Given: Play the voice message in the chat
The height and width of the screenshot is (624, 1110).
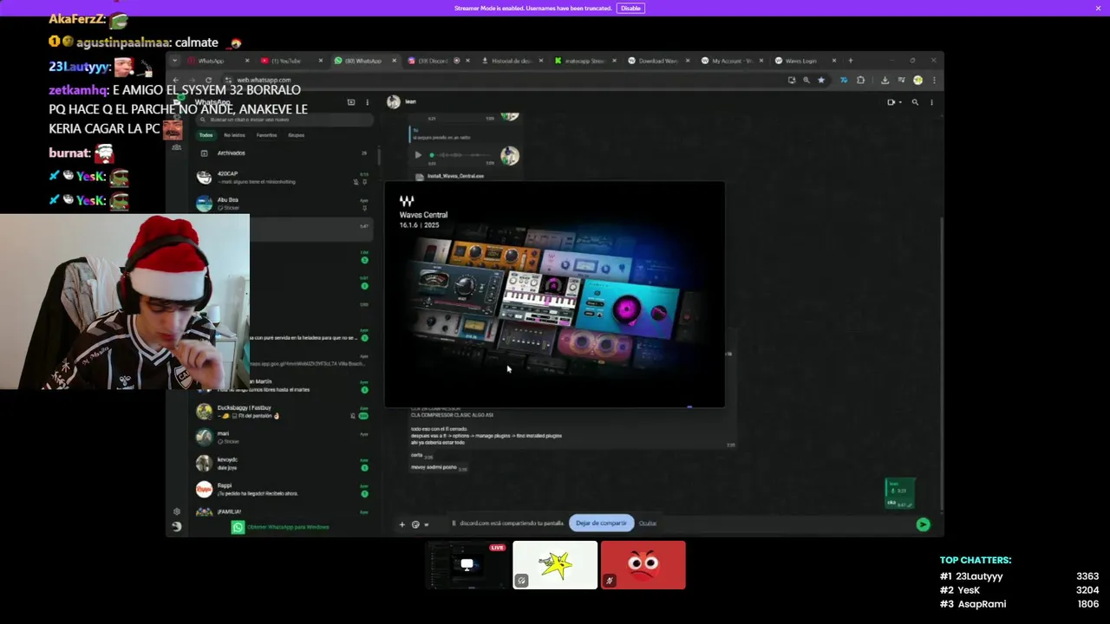Looking at the screenshot, I should coord(418,155).
